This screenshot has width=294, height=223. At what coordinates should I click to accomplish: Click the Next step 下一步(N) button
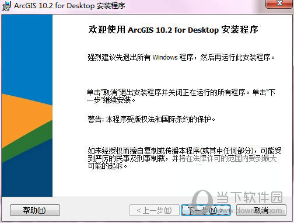(x=206, y=210)
